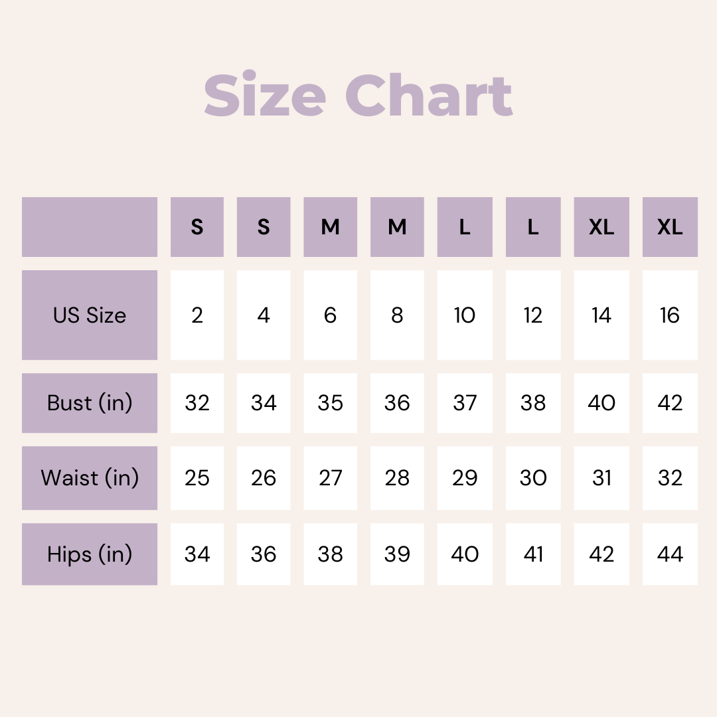Screen dimensions: 717x717
Task: Select US size 6 cell
Action: pyautogui.click(x=331, y=315)
